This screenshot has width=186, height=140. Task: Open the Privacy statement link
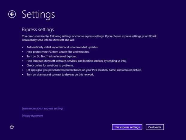(32, 116)
